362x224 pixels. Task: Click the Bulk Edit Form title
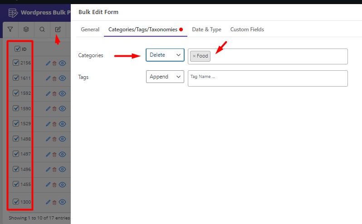point(98,12)
